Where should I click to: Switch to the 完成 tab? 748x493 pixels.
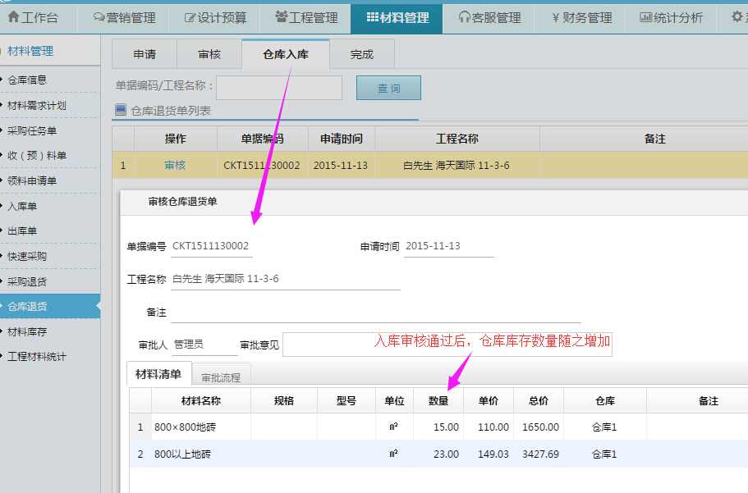tap(361, 54)
